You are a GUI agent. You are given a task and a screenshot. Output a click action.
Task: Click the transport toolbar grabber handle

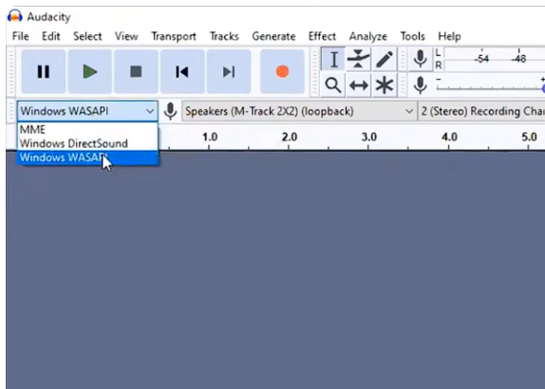[x=11, y=72]
